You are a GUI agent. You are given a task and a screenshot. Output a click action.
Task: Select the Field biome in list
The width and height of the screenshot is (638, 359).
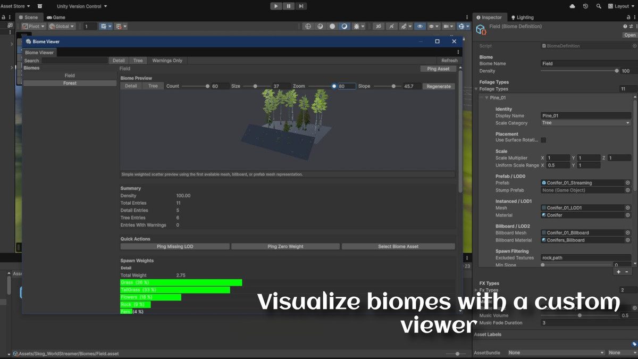(x=70, y=76)
